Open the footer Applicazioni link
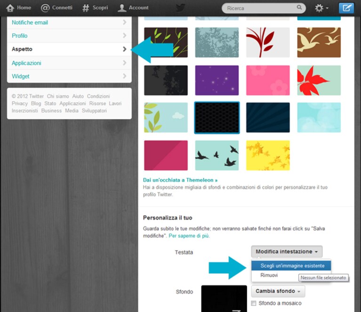 click(72, 104)
